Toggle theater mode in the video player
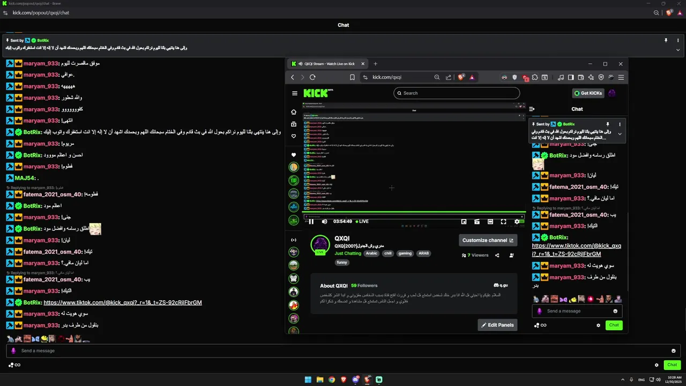Screen dimensions: 686x386 (490, 221)
